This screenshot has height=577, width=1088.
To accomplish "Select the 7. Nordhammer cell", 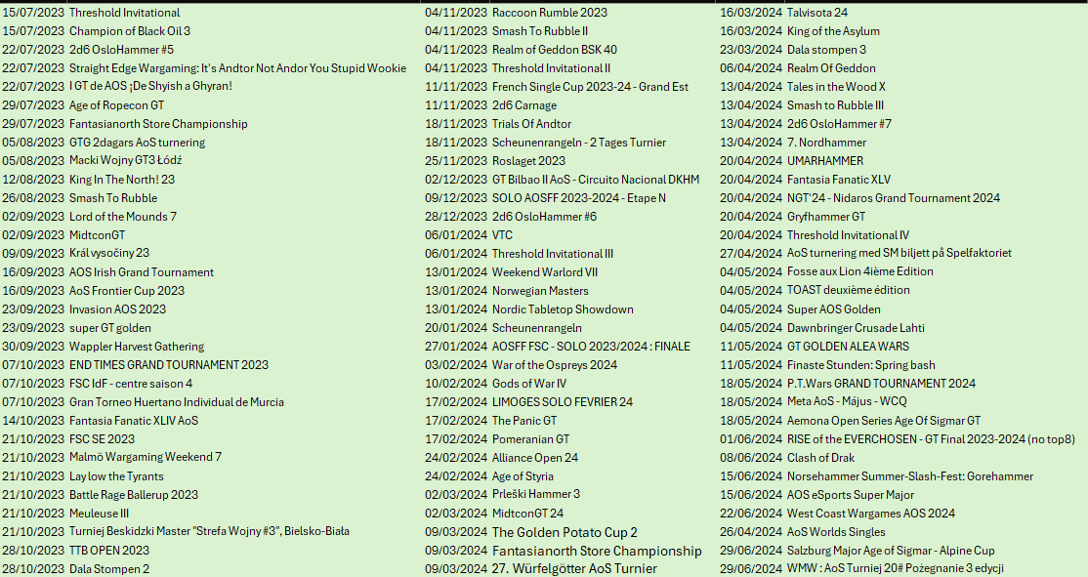I will tap(826, 143).
